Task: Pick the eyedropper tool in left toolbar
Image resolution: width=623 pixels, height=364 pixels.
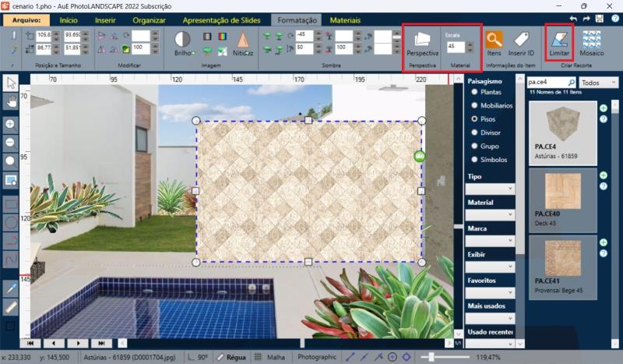Action: click(x=11, y=289)
